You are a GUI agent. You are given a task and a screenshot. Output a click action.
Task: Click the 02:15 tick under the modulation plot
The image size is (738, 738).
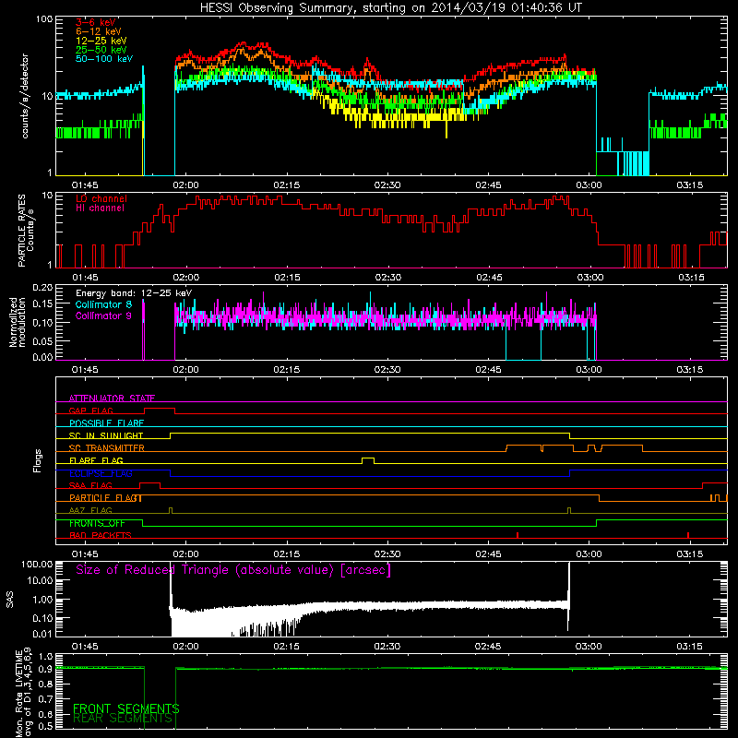(x=286, y=370)
